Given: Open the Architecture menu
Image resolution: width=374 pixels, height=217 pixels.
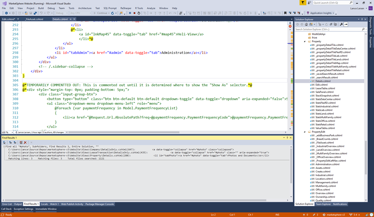Looking at the screenshot, I should [x=85, y=8].
